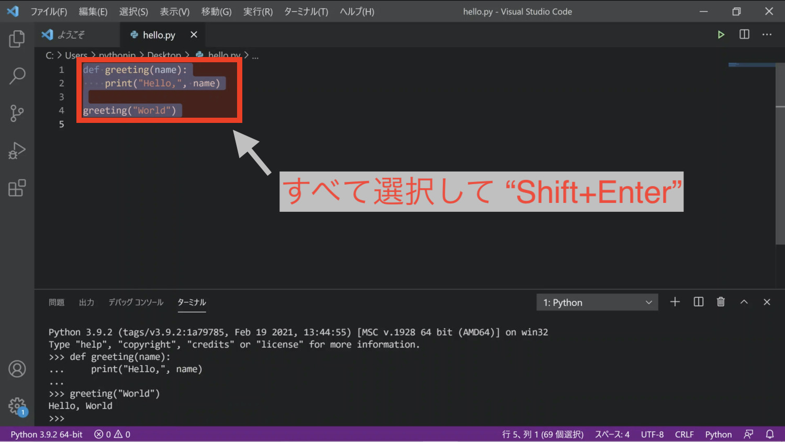
Task: Open the Extensions icon
Action: (x=17, y=188)
